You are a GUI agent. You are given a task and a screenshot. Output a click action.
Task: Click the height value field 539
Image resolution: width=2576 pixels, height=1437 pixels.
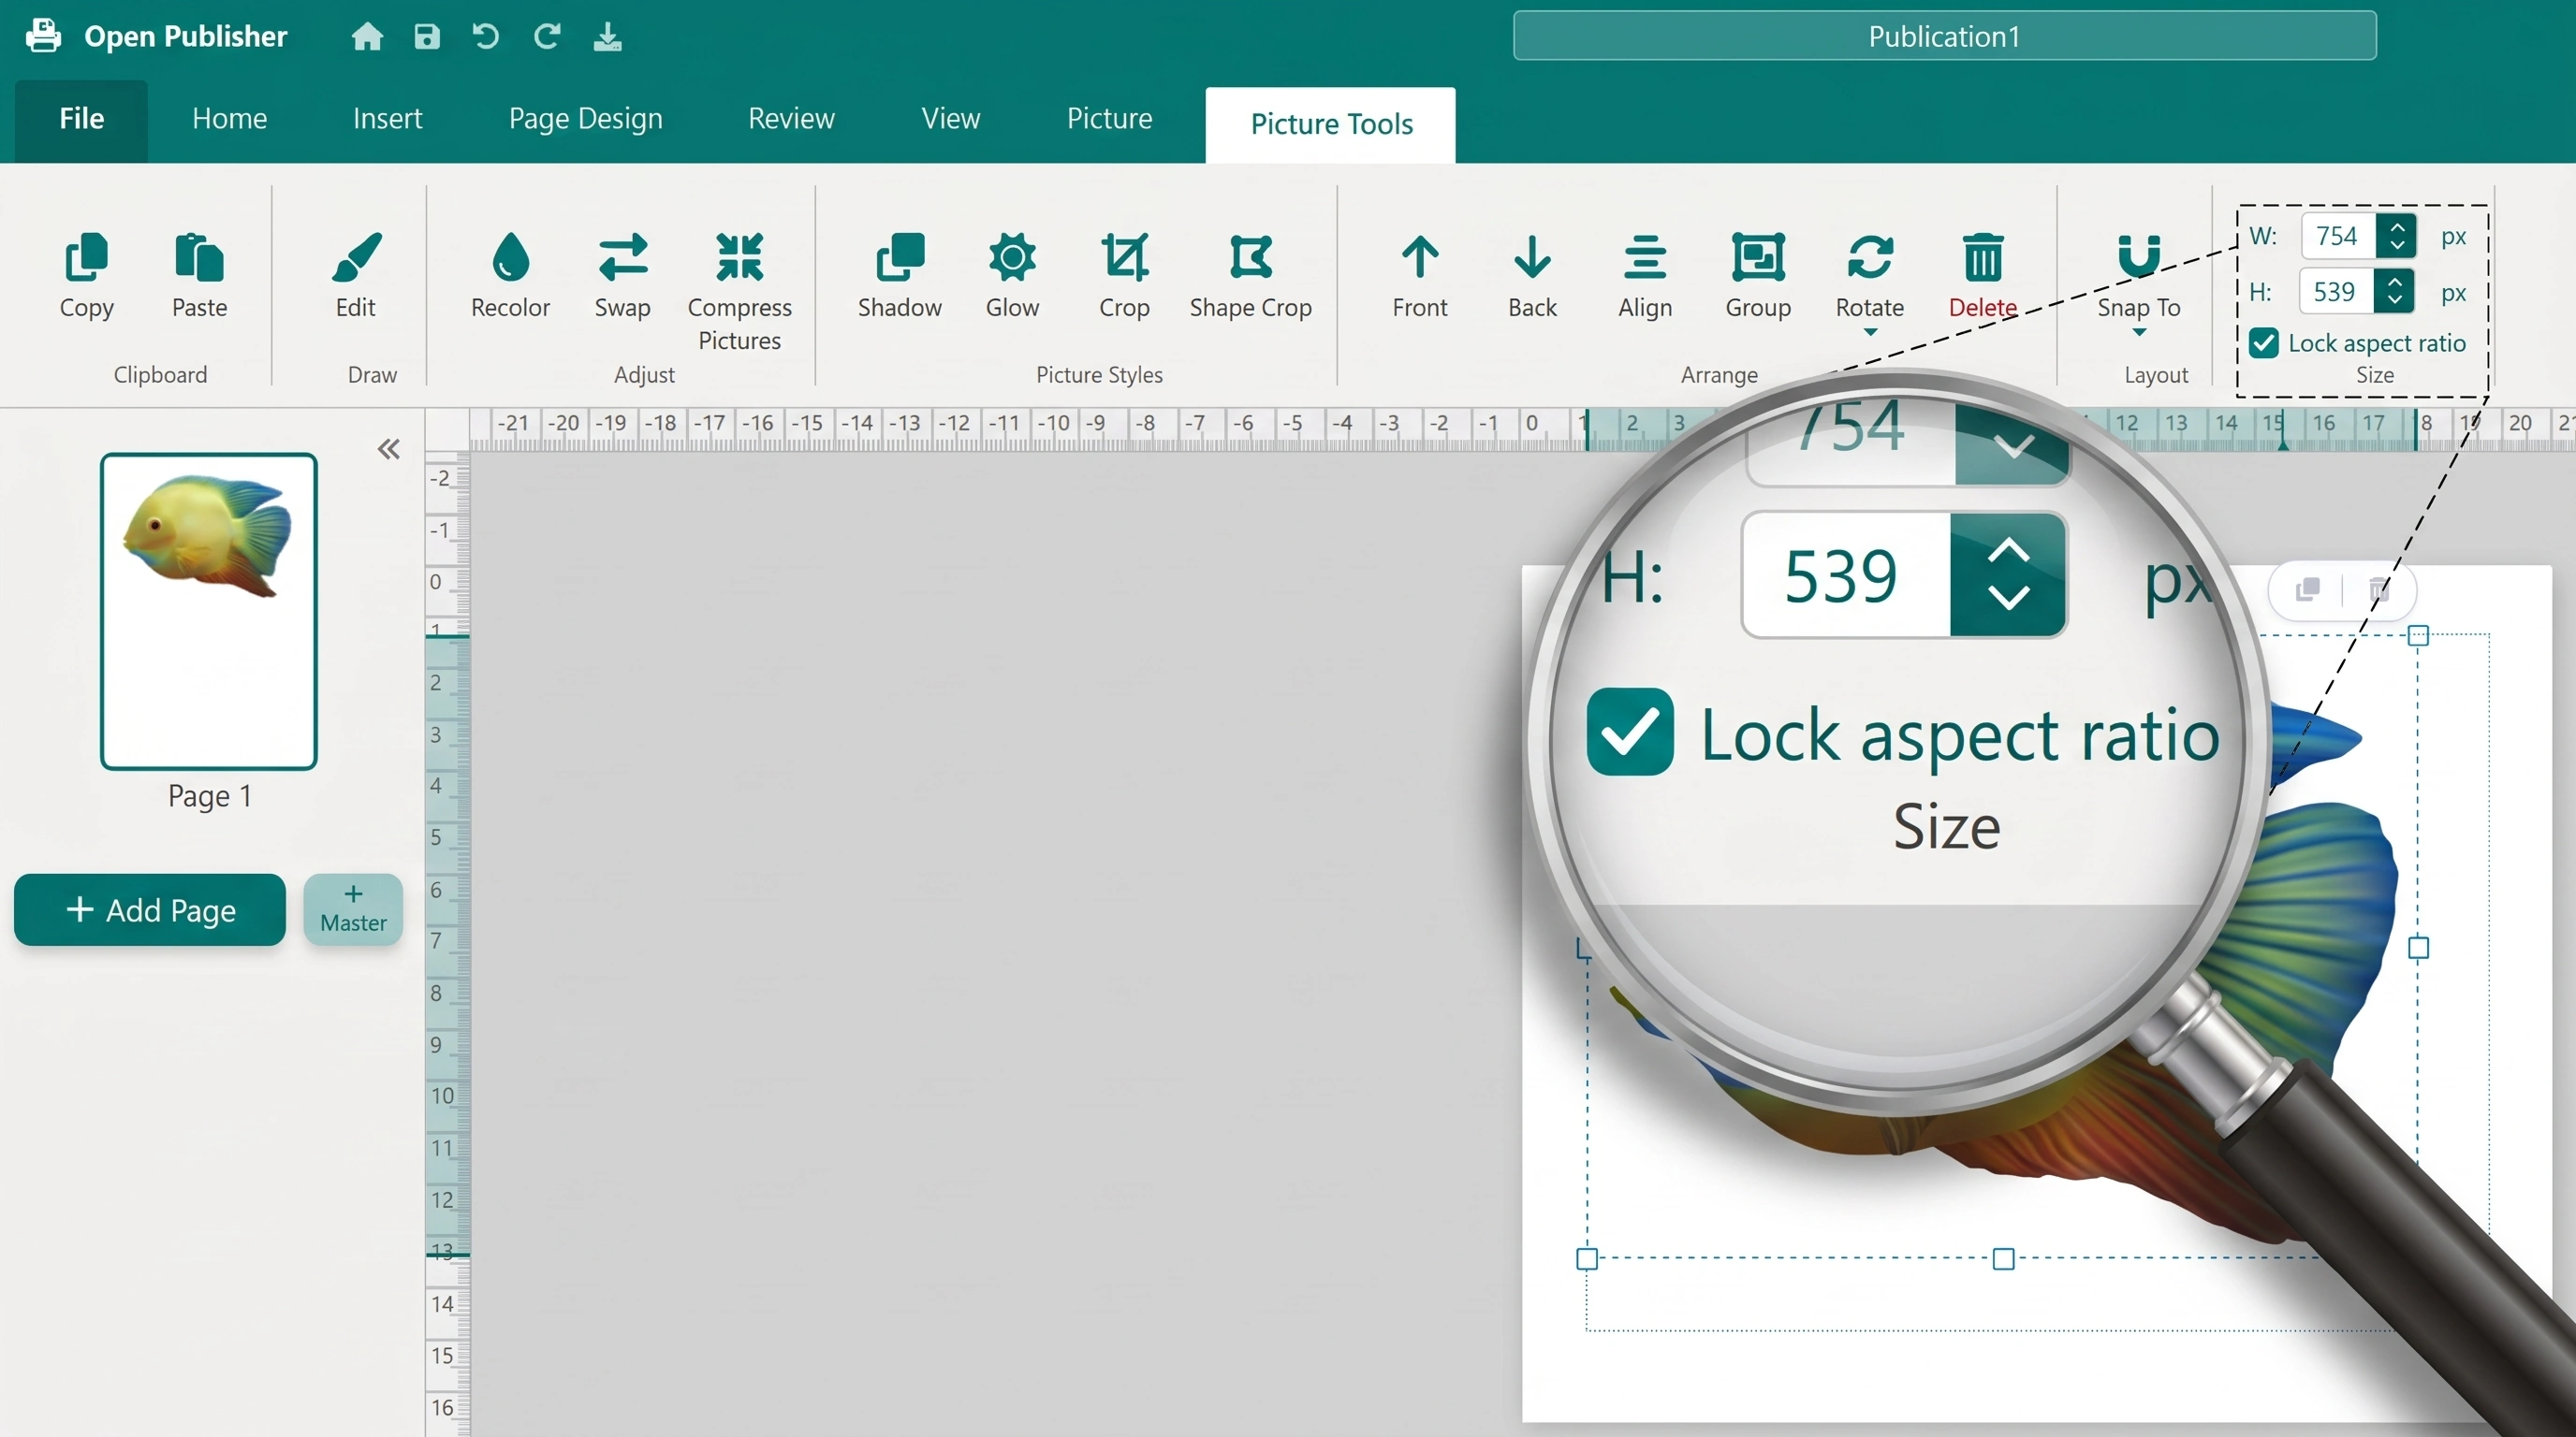(x=2336, y=292)
